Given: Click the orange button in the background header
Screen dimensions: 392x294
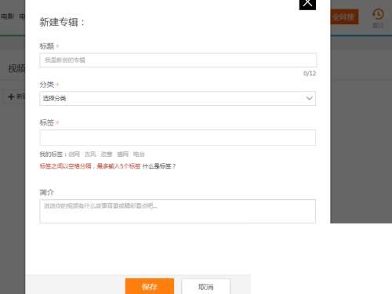Looking at the screenshot, I should 344,17.
